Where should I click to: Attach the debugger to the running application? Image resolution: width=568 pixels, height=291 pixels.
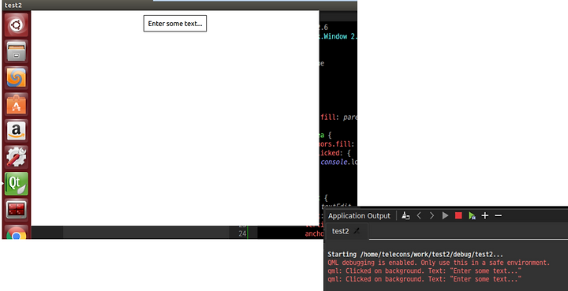tap(472, 216)
